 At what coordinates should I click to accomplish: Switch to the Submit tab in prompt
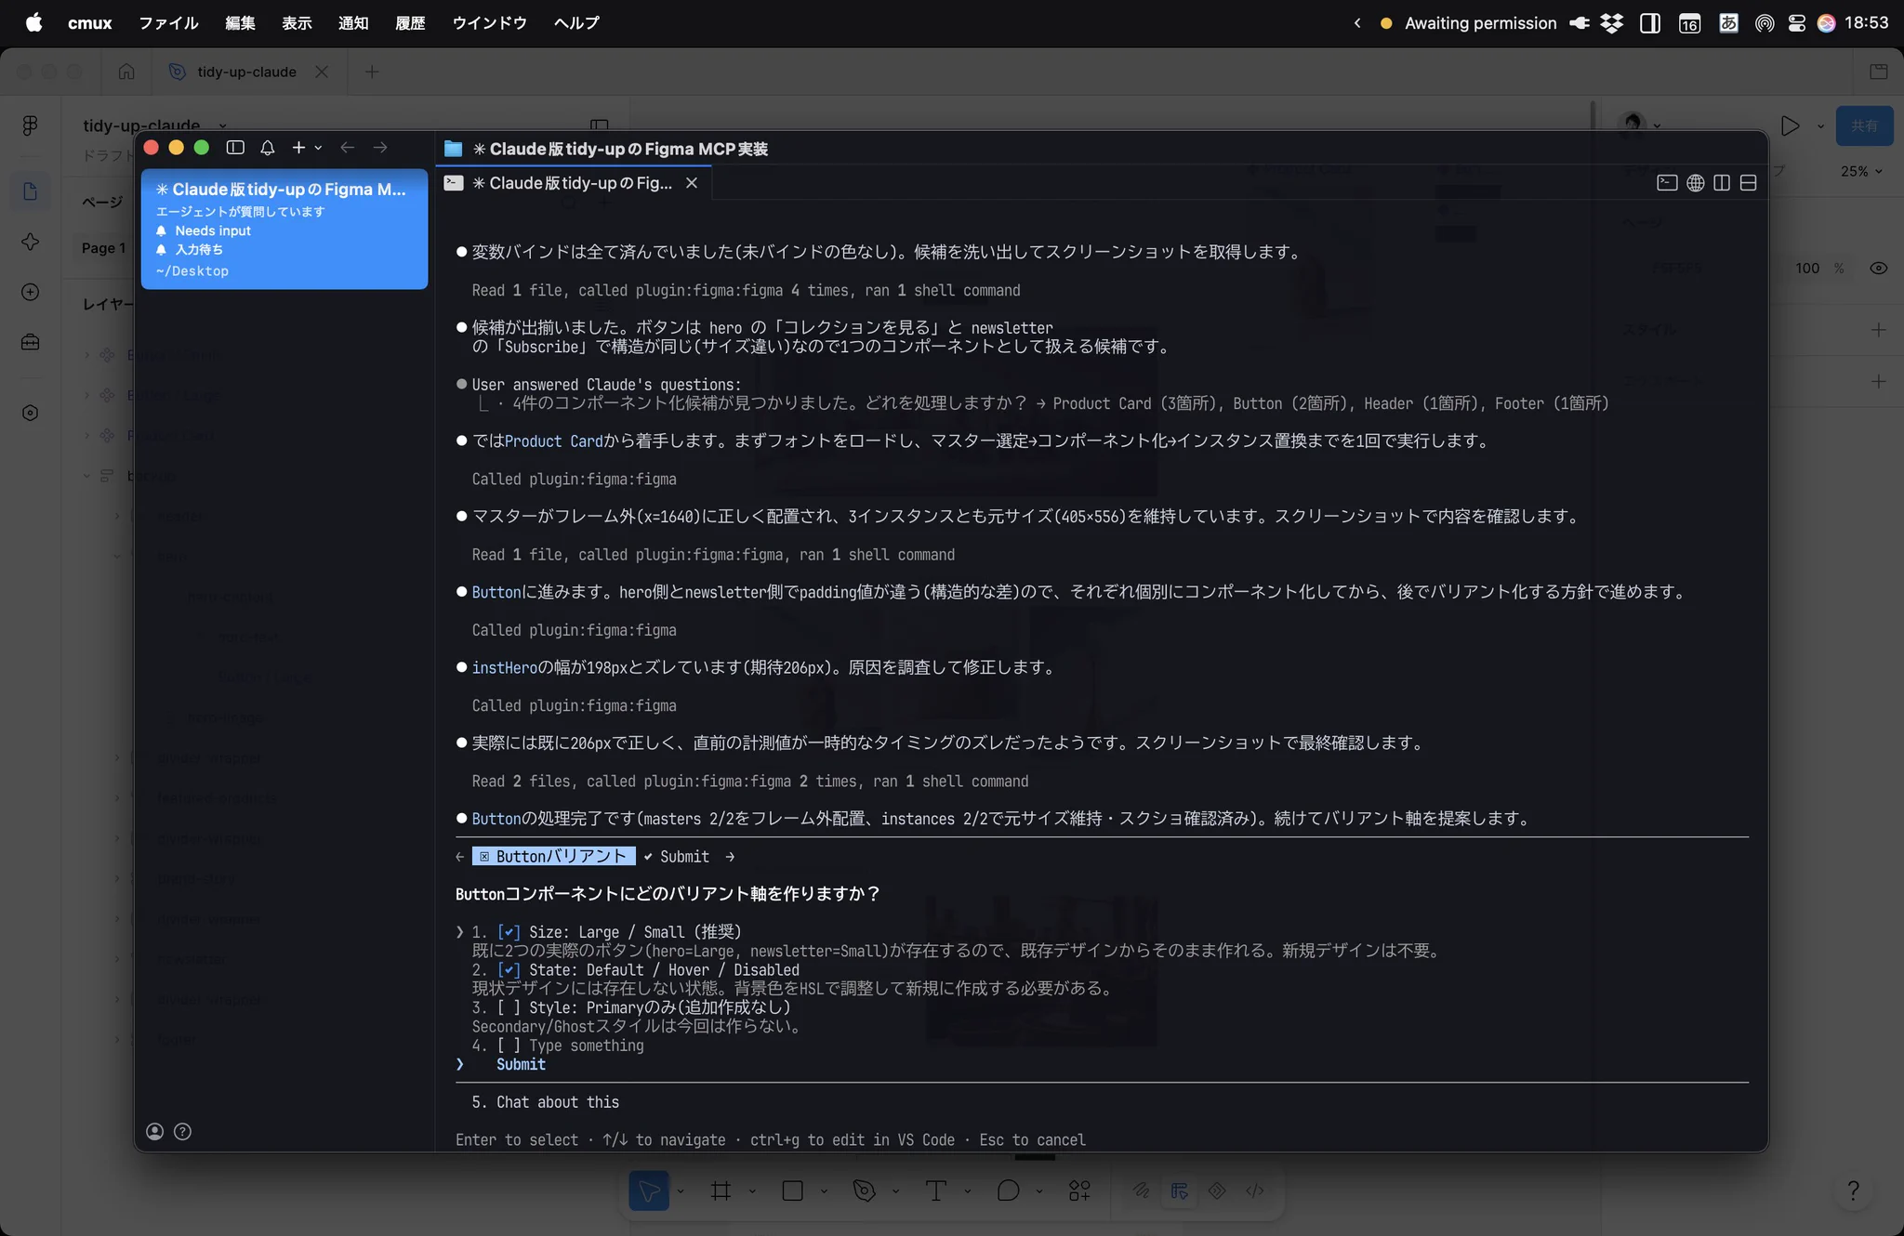click(677, 857)
